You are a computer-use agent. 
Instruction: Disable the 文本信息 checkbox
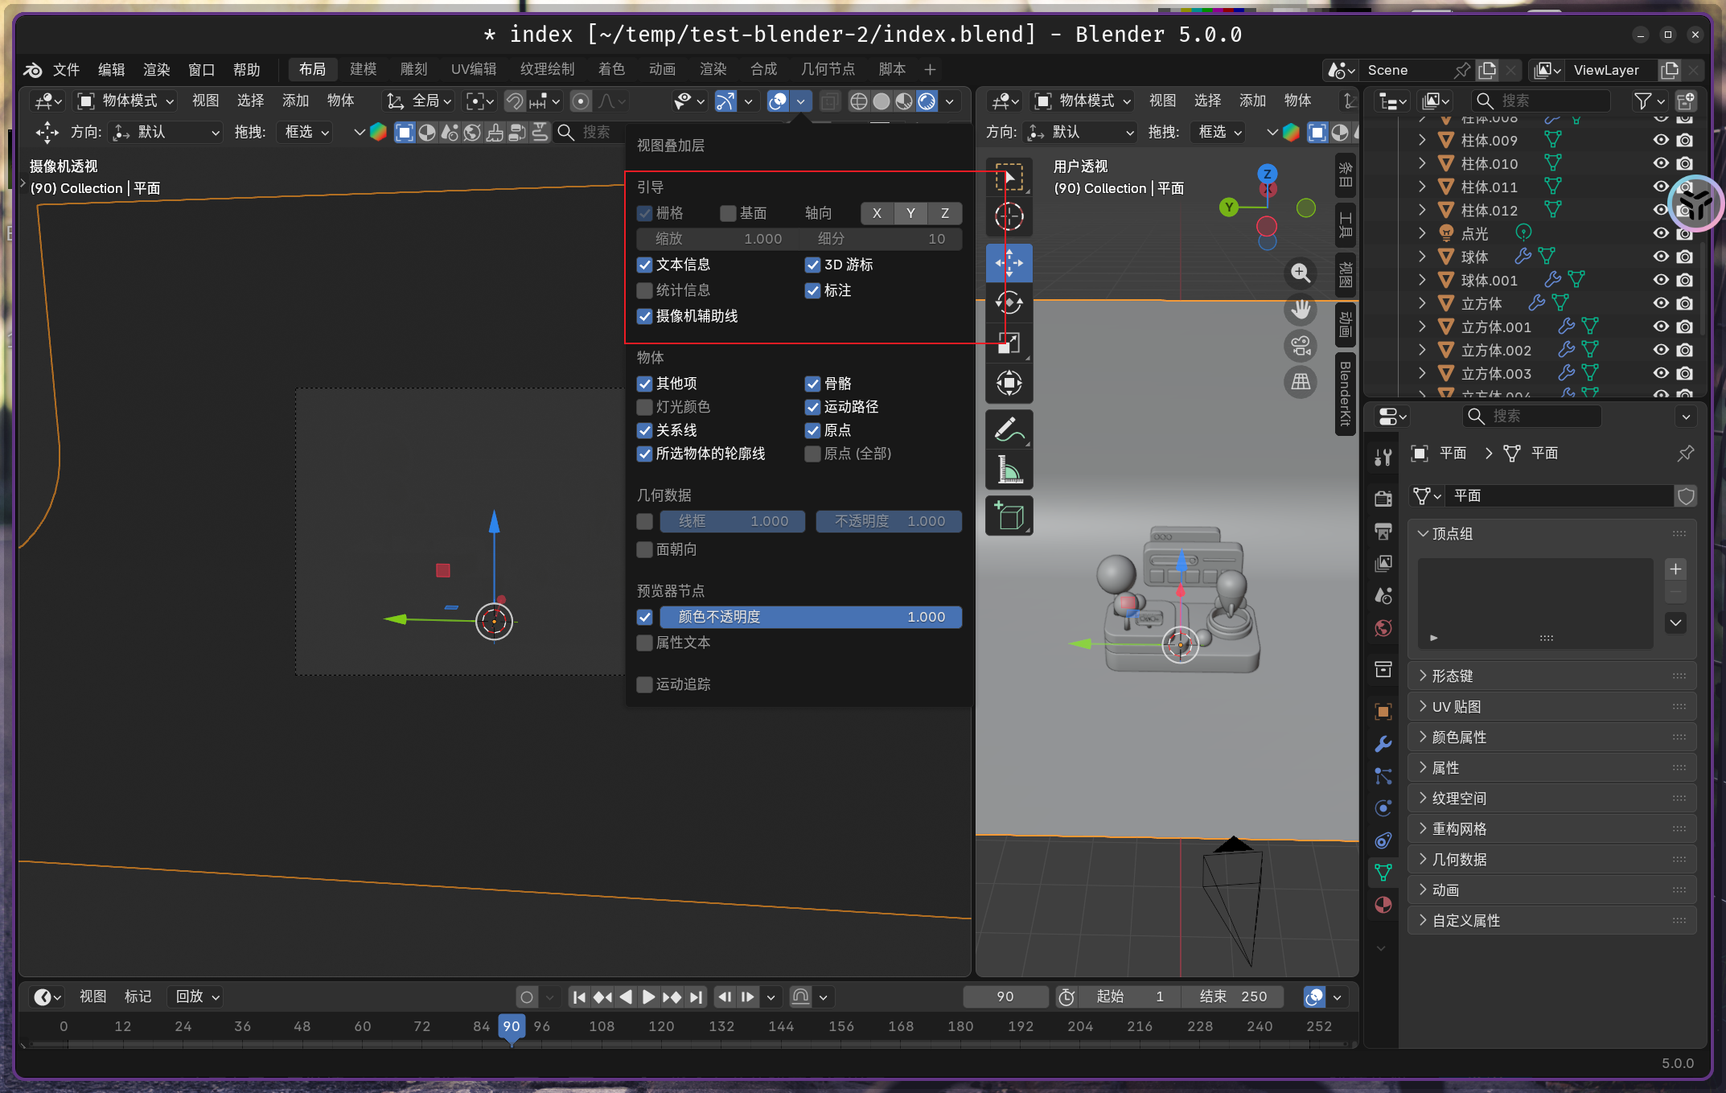(644, 265)
